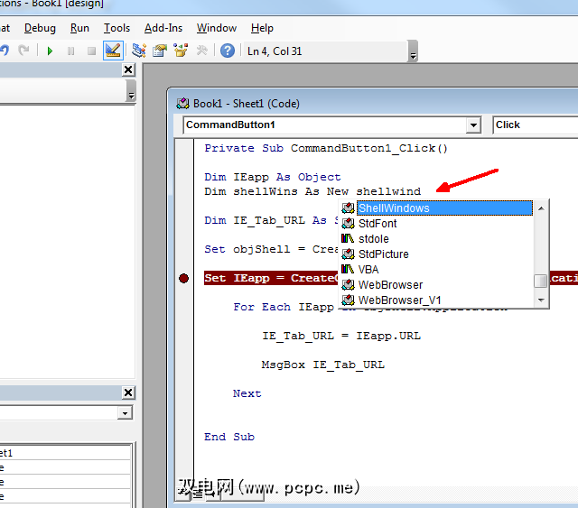Click the Undo toolbar icon
The image size is (578, 508).
[x=5, y=51]
